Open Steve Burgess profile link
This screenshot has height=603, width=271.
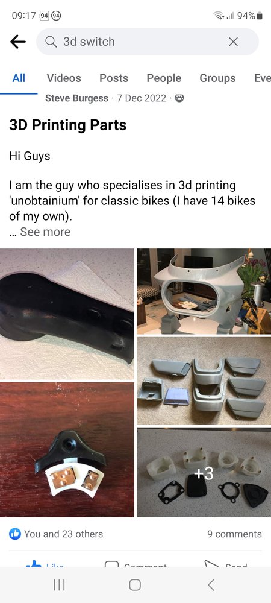76,98
